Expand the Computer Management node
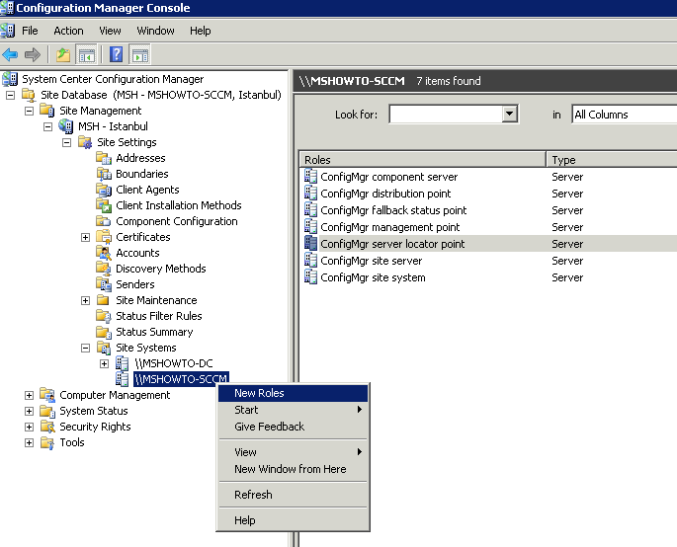The width and height of the screenshot is (677, 547). tap(29, 395)
